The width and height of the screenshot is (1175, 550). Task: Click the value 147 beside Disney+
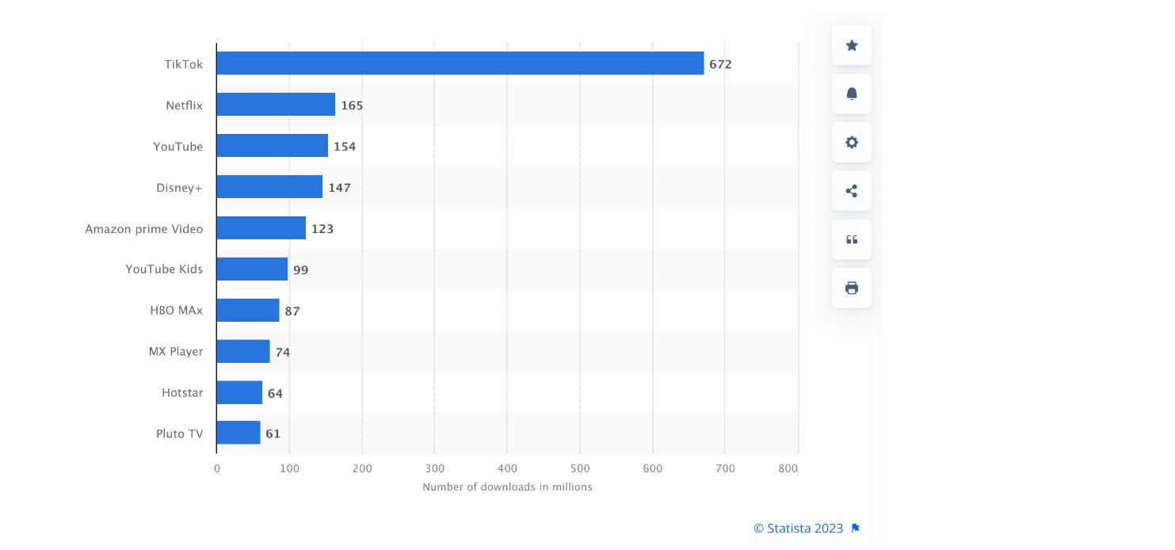click(x=339, y=188)
